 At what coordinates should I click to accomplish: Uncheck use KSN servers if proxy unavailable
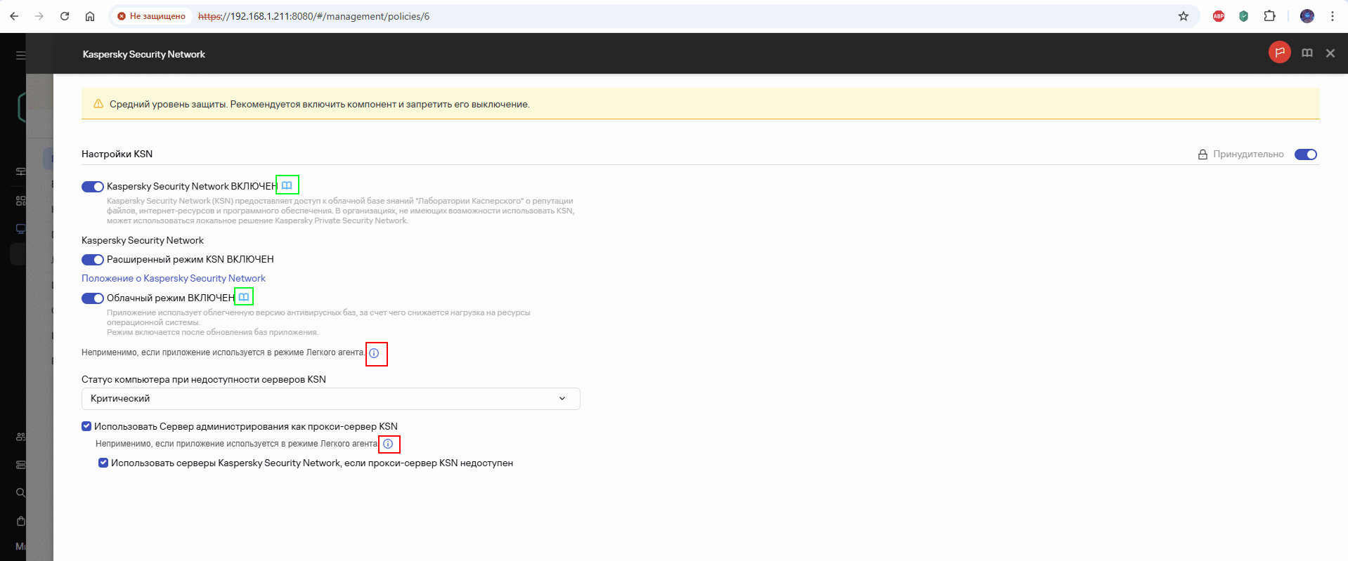tap(103, 463)
